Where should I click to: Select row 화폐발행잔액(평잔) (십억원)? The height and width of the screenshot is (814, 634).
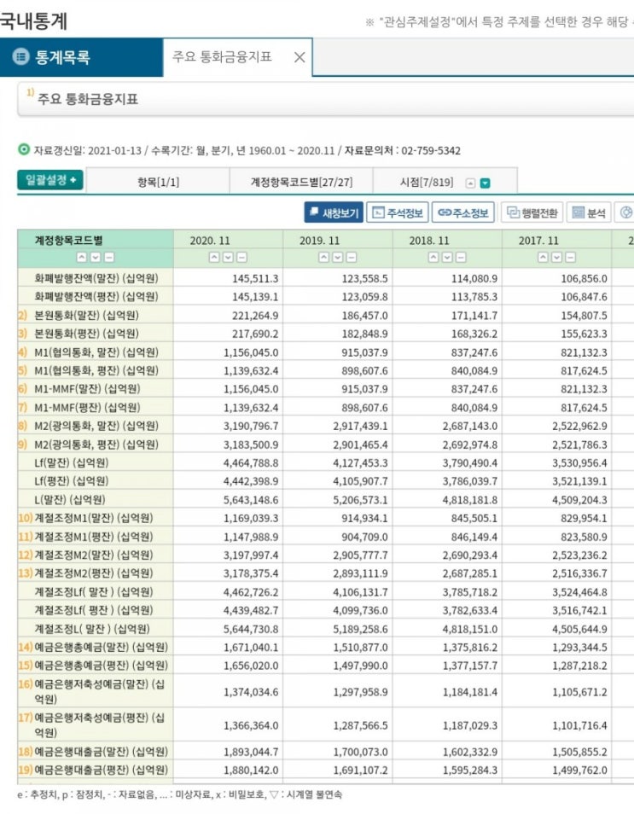coord(96,296)
